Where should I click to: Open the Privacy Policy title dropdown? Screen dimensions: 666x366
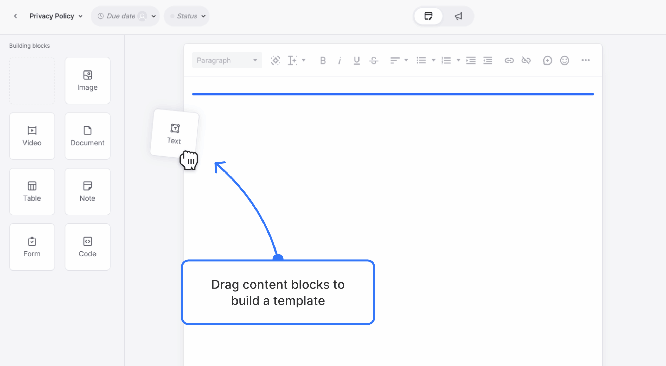click(56, 16)
